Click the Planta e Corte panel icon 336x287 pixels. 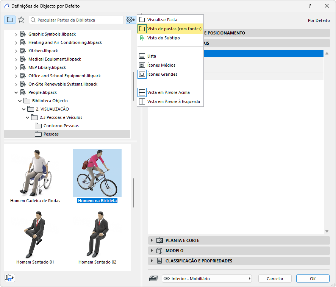coord(159,240)
